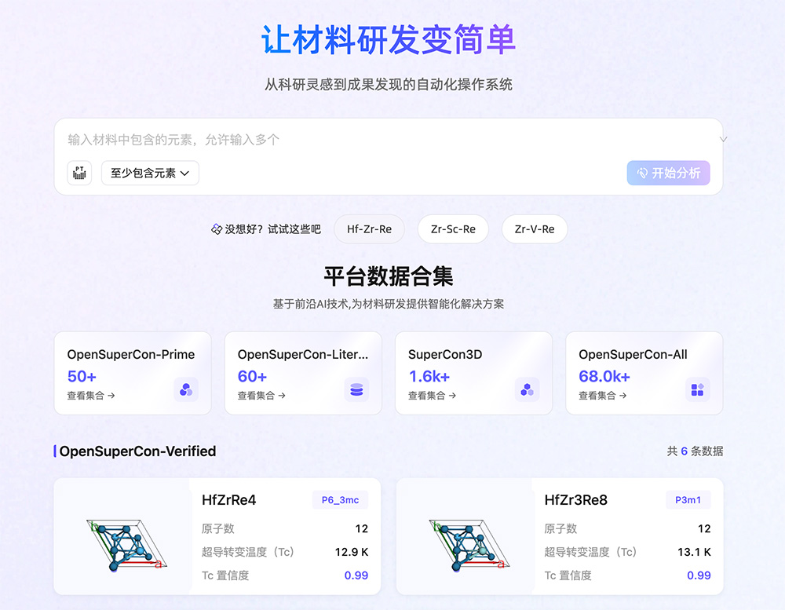Click the 13.1 K Tc value

[695, 552]
